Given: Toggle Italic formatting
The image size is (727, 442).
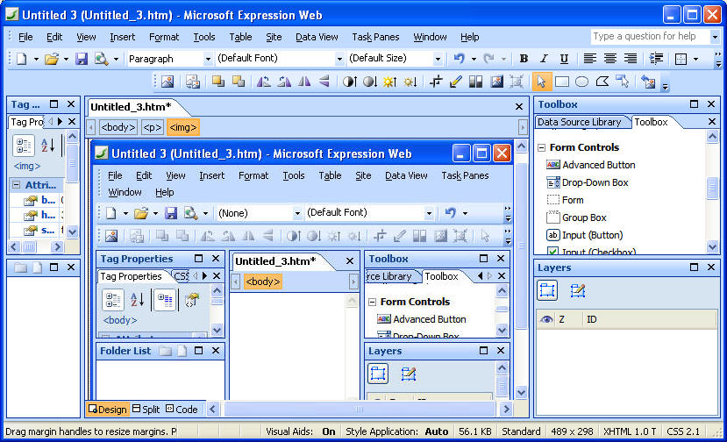Looking at the screenshot, I should pos(544,59).
